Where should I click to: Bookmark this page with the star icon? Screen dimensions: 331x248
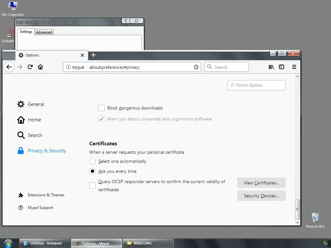pos(196,67)
